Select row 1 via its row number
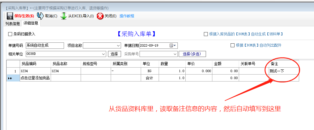Screen dimensions: 314x130 [x=13, y=71]
